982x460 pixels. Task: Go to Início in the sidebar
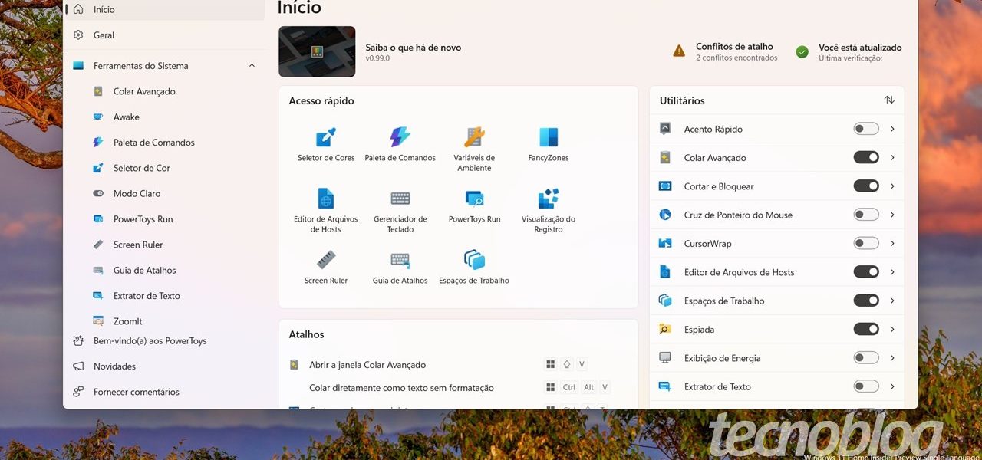coord(165,9)
